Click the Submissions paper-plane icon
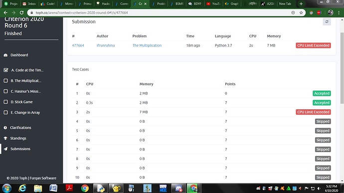Image resolution: width=344 pixels, height=193 pixels. pyautogui.click(x=5, y=149)
